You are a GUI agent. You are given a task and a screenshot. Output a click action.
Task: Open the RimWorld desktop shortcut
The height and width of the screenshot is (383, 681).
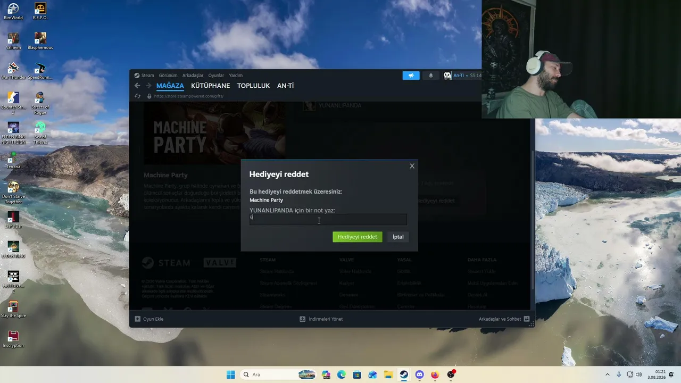tap(13, 11)
